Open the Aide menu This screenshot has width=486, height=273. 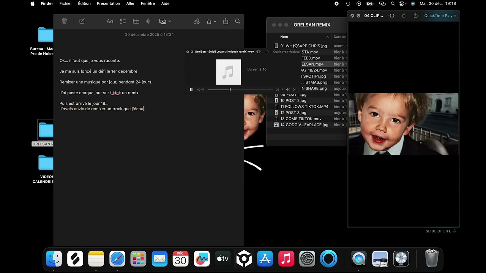click(166, 3)
